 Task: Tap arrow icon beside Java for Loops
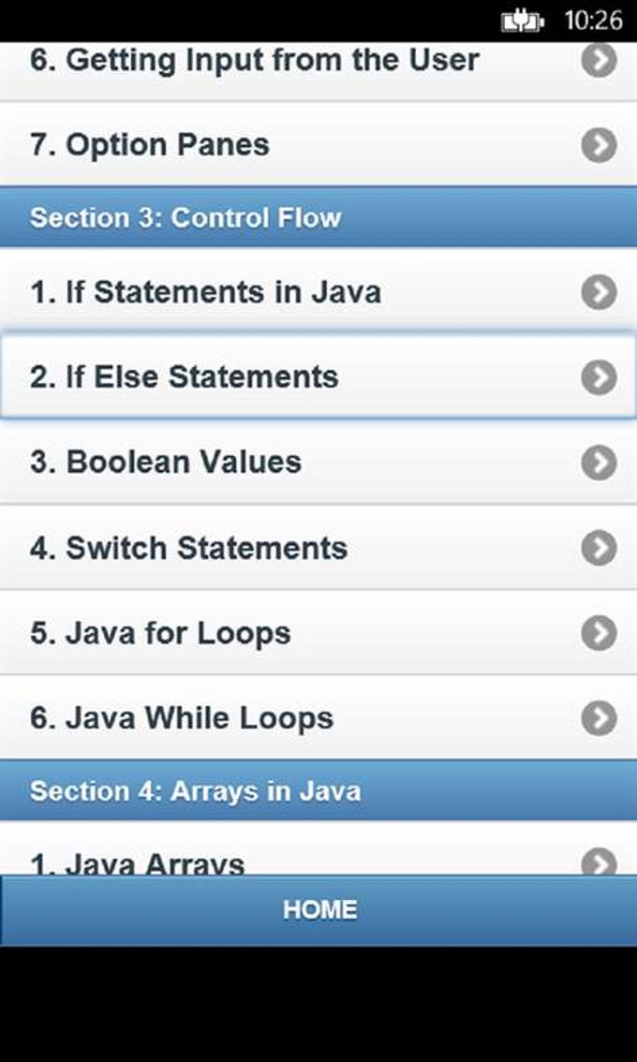(599, 633)
